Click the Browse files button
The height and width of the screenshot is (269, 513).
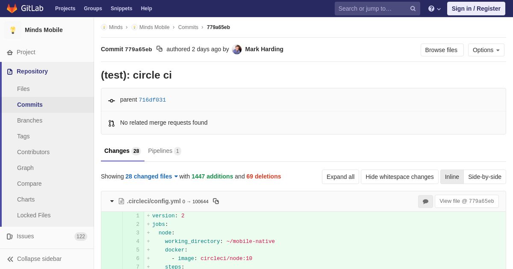(x=442, y=50)
